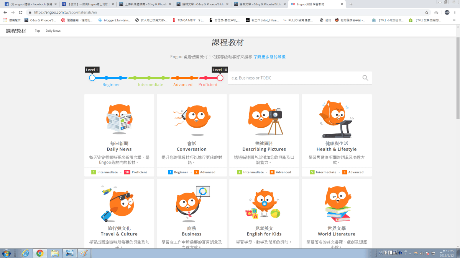Open the Chrome menu with three dots
This screenshot has height=258, width=460.
tap(455, 12)
